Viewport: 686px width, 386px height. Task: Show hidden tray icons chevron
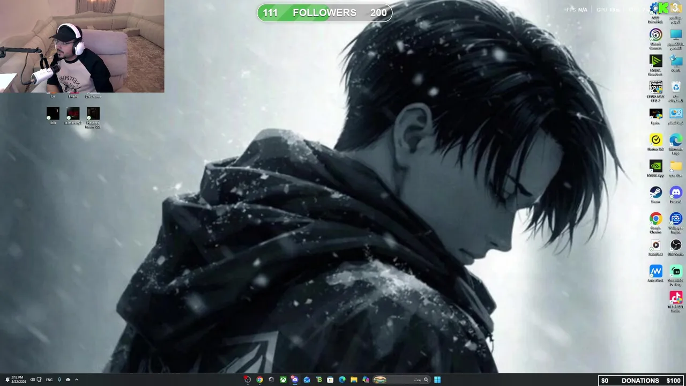point(77,380)
